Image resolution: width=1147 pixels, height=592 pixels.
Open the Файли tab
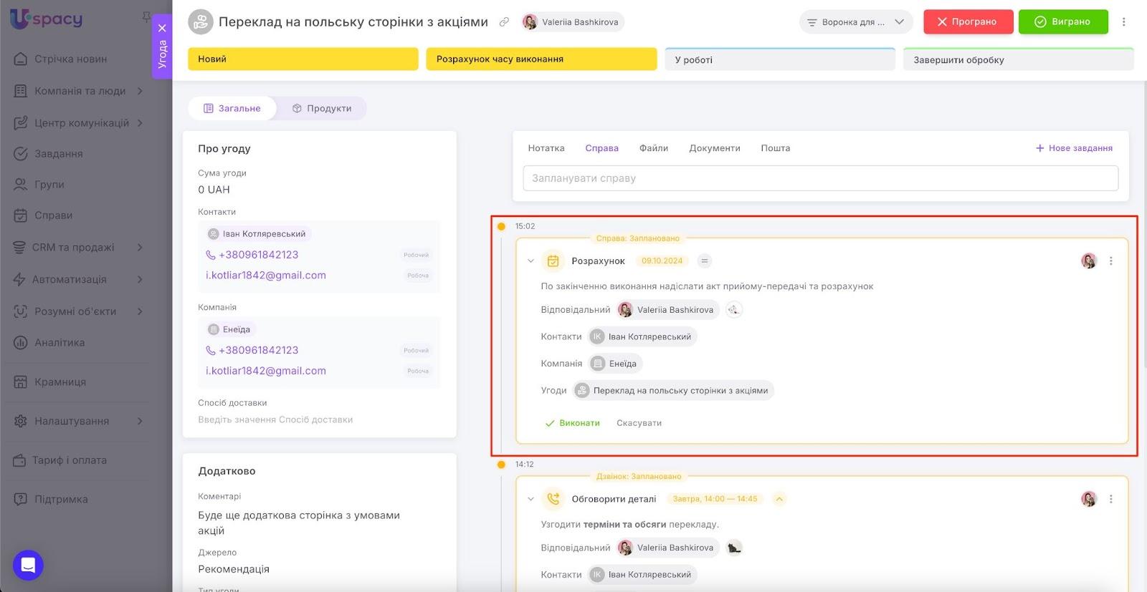tap(653, 148)
